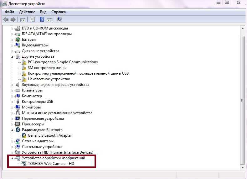Expand Клавиатуры category arrow

[12, 91]
